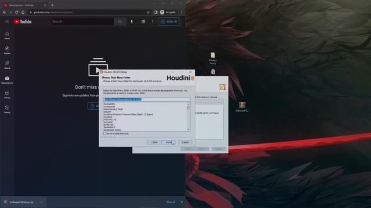Bookmark this page with the star icon
371x208 pixels.
pyautogui.click(x=148, y=12)
